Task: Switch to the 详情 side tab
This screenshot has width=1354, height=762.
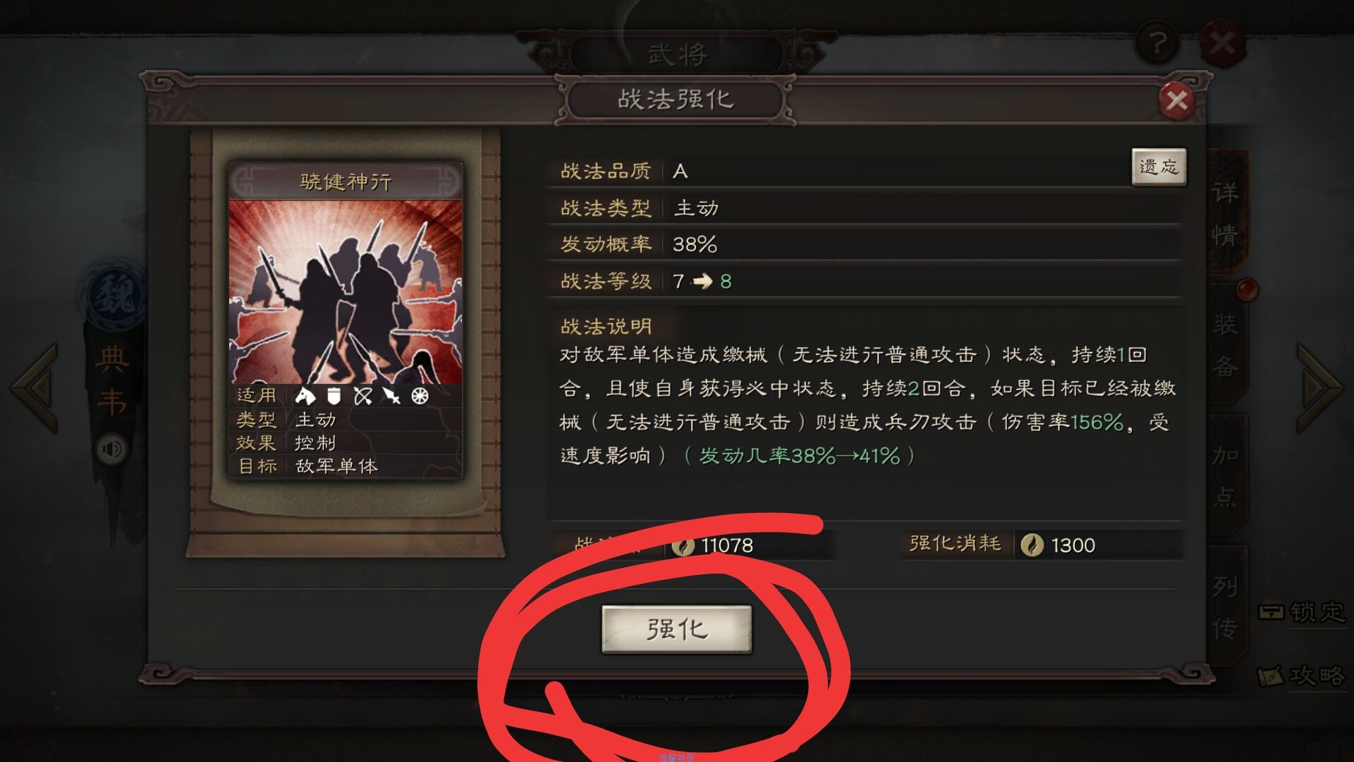Action: (1226, 213)
